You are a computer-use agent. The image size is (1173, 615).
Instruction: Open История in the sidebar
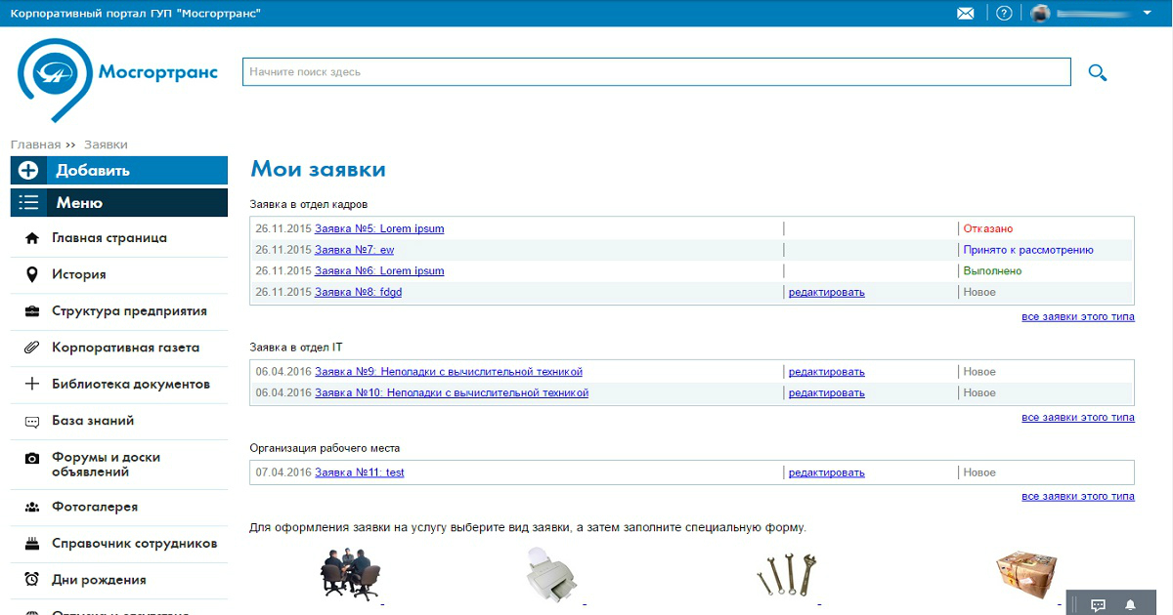coord(78,274)
